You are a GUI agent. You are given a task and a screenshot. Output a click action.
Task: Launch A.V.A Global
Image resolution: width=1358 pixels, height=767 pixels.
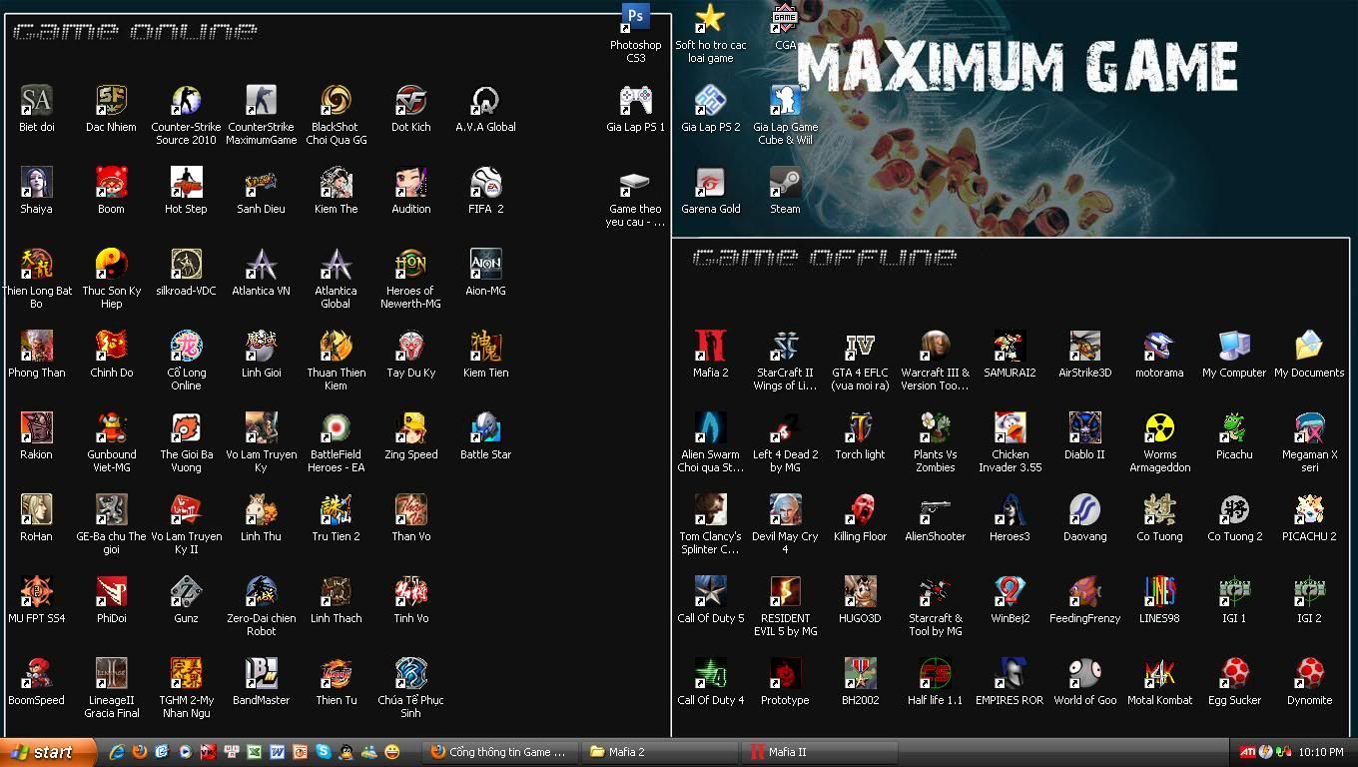pos(485,100)
